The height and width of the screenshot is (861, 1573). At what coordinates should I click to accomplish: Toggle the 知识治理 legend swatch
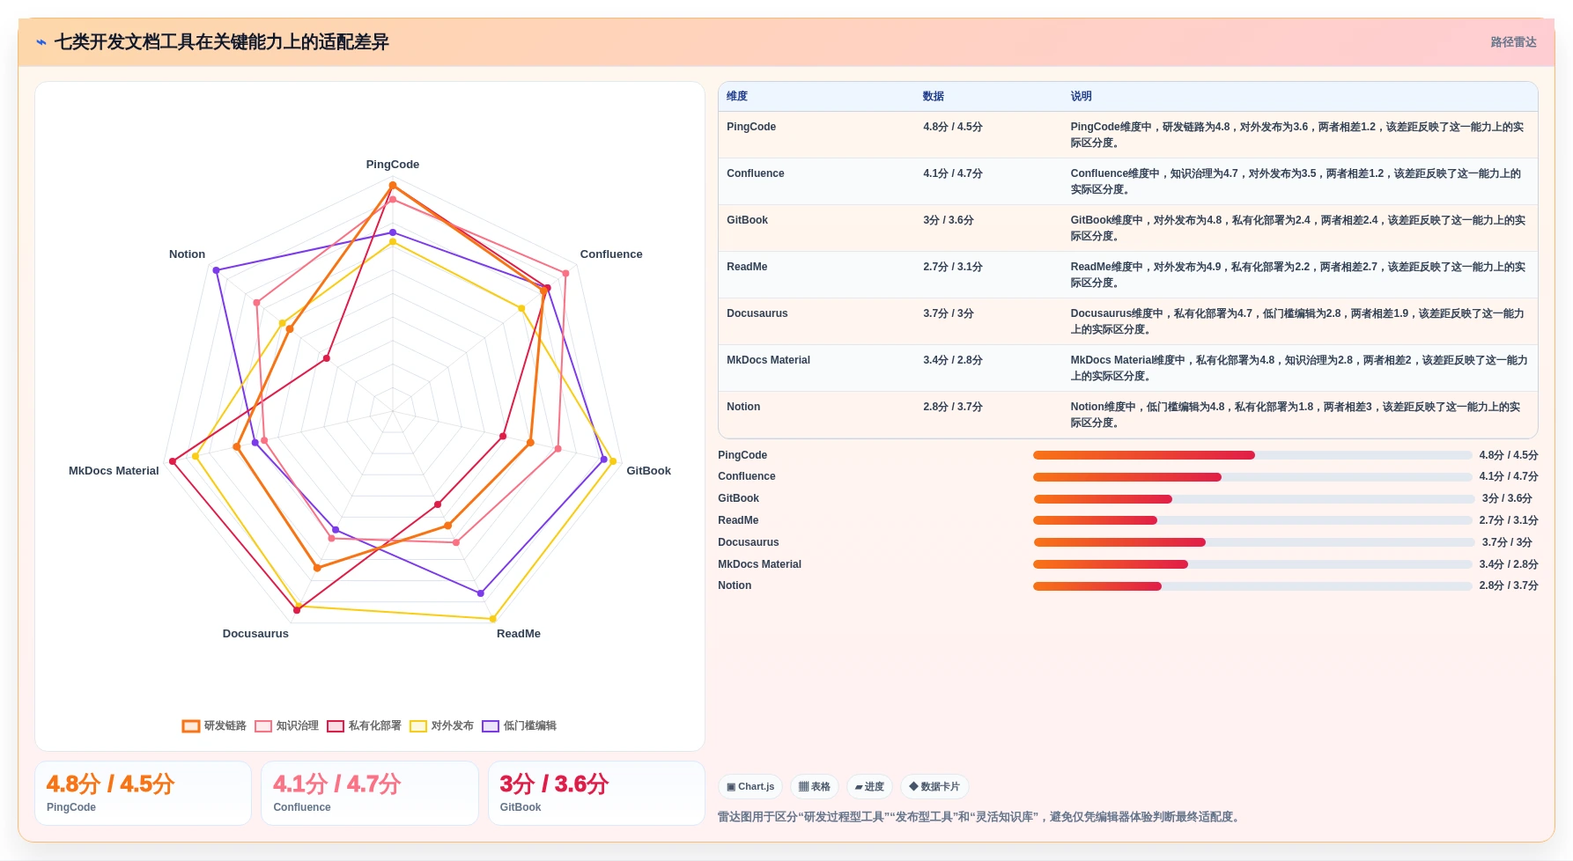(x=263, y=726)
